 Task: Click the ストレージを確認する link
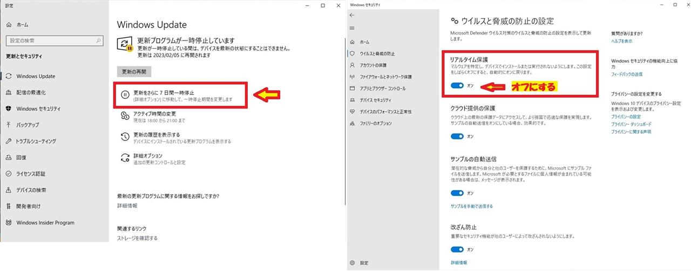point(137,238)
